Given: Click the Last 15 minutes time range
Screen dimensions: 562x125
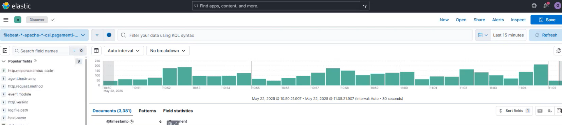Looking at the screenshot, I should pyautogui.click(x=508, y=35).
